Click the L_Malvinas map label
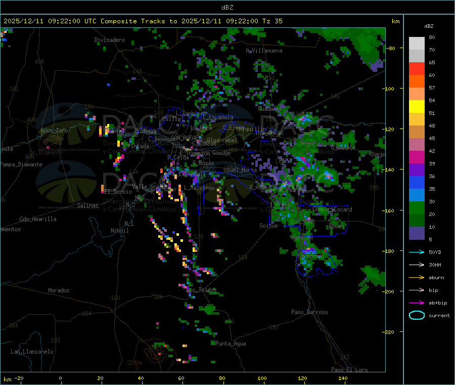The image size is (455, 385). click(199, 188)
